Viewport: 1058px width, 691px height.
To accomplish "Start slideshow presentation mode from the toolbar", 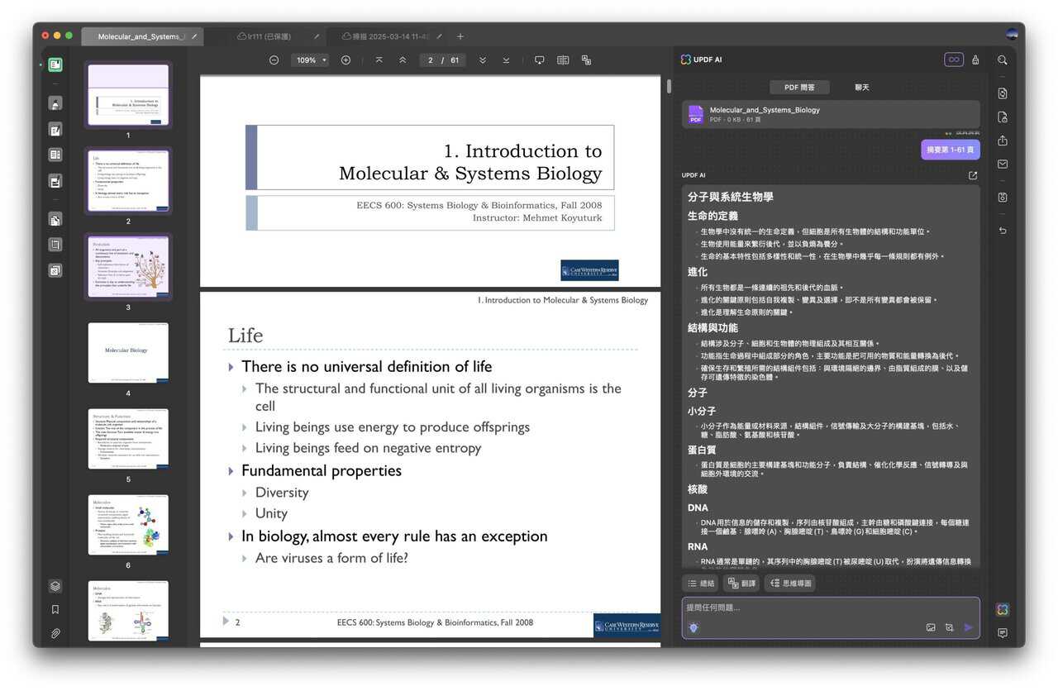I will coord(539,60).
